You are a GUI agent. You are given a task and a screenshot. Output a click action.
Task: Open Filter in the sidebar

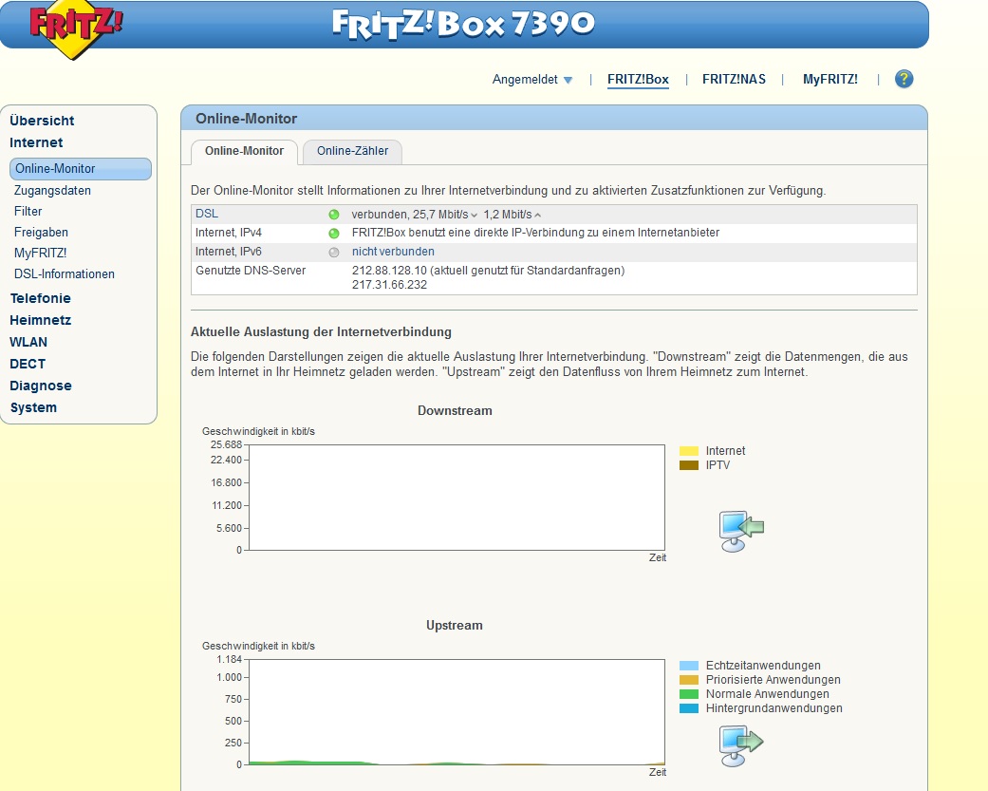(x=28, y=211)
